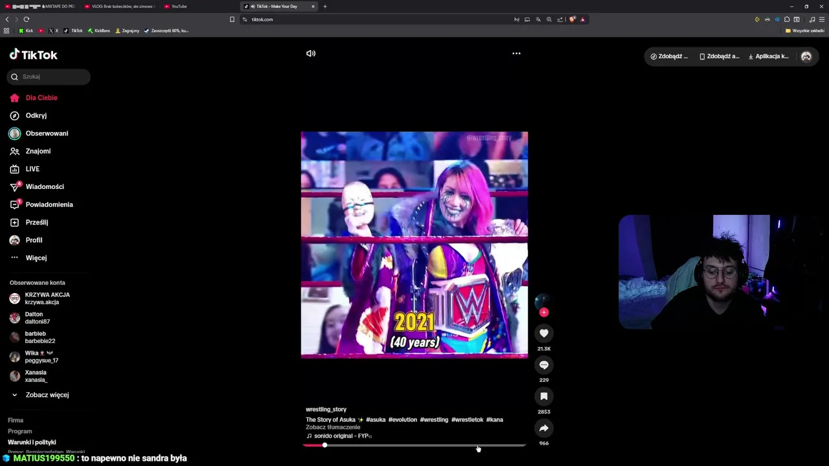Expand Program footer section
The width and height of the screenshot is (829, 466).
[x=19, y=431]
